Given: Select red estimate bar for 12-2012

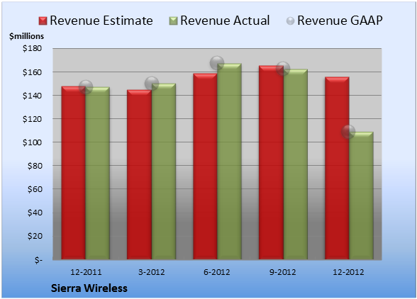Looking at the screenshot, I should (337, 168).
